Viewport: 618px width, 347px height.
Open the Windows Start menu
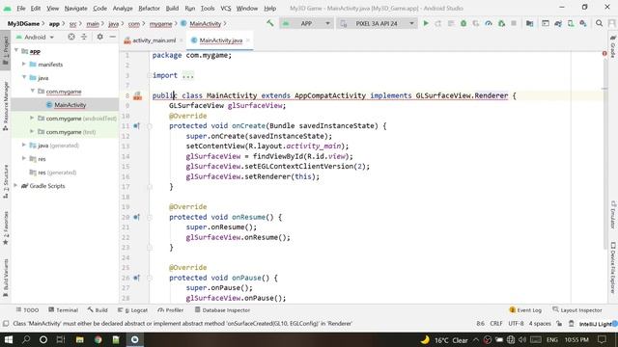(x=9, y=339)
